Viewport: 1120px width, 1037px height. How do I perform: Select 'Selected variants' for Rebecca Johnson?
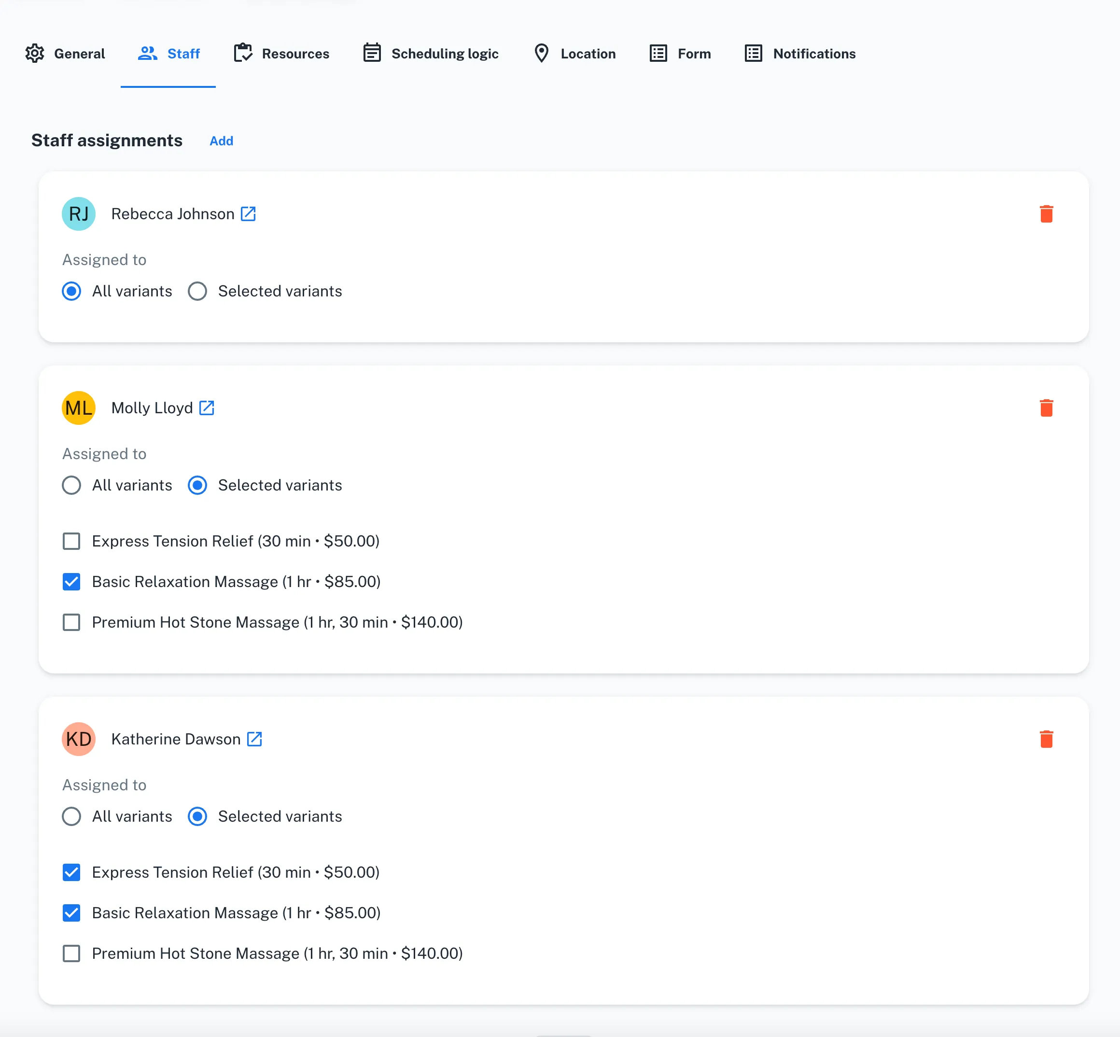[197, 291]
